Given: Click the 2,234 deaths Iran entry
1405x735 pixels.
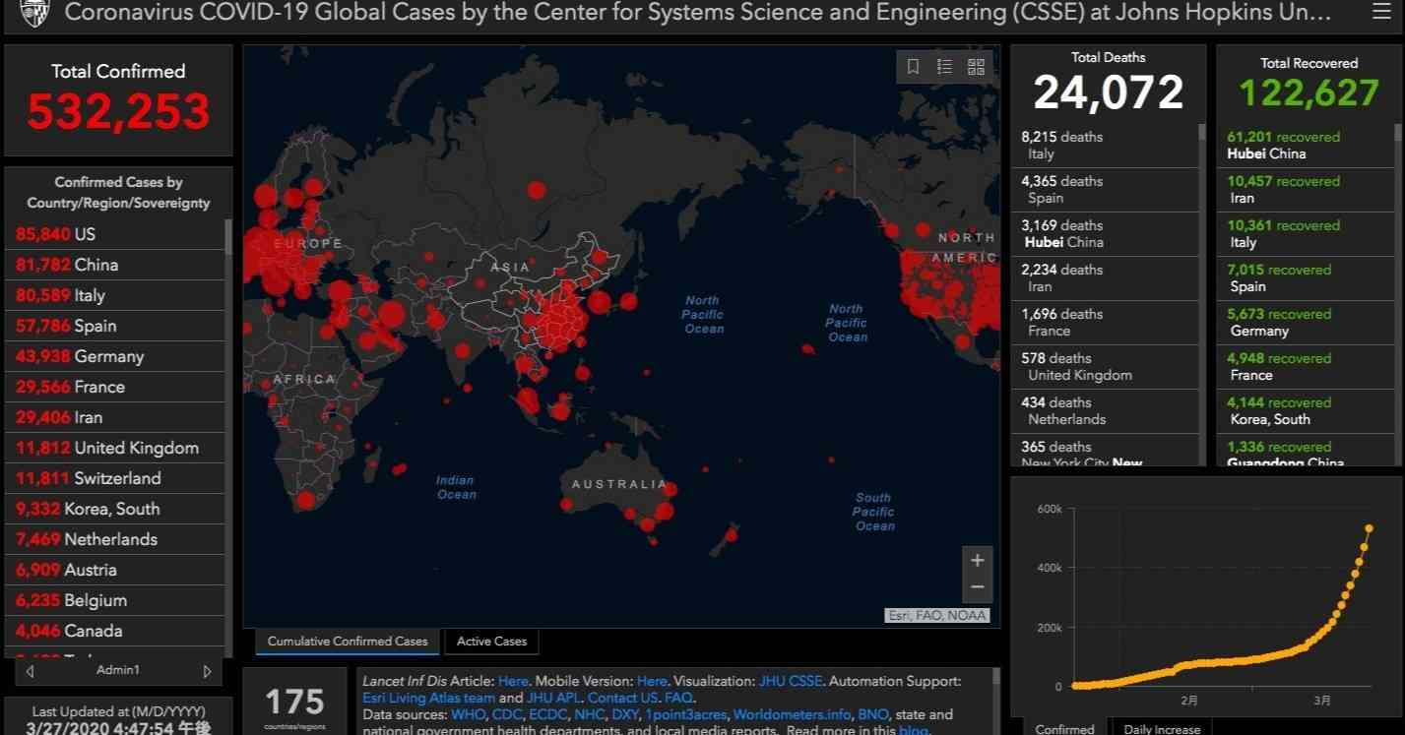Looking at the screenshot, I should (1105, 278).
